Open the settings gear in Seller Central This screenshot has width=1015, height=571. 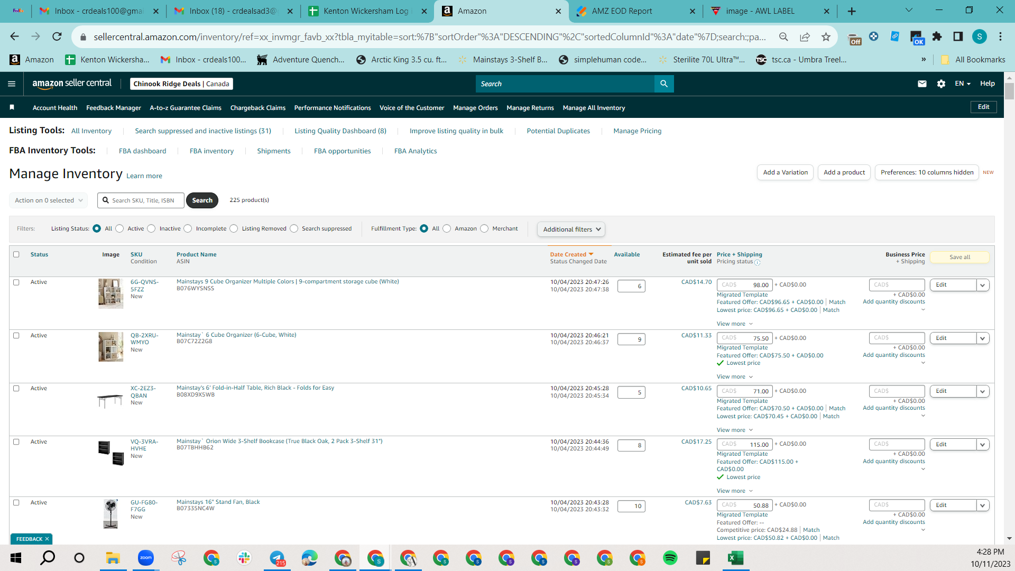coord(941,84)
